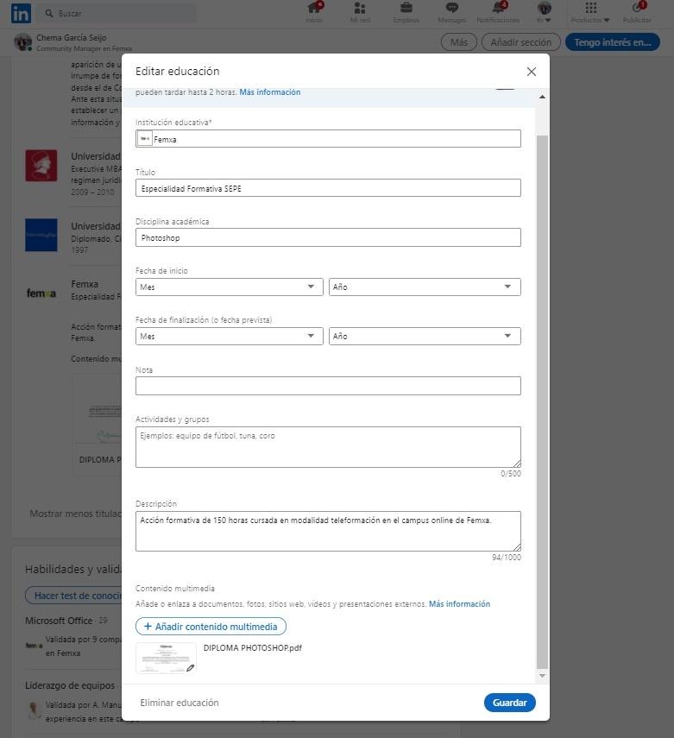The width and height of the screenshot is (674, 738).
Task: Click the Publicar icon in the top bar
Action: [x=637, y=8]
